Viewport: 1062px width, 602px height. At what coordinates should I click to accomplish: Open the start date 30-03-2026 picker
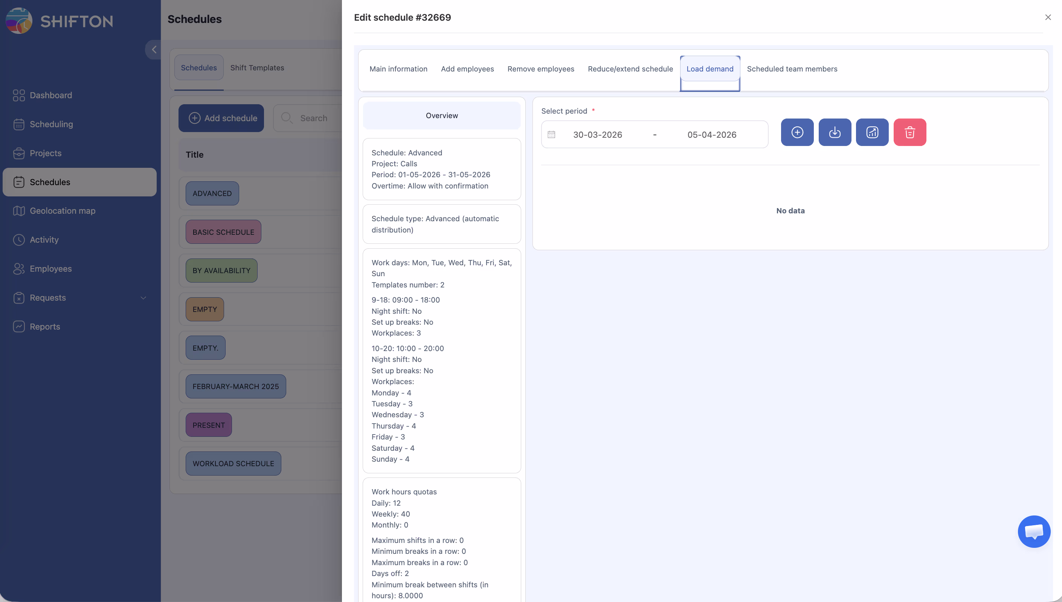click(597, 134)
